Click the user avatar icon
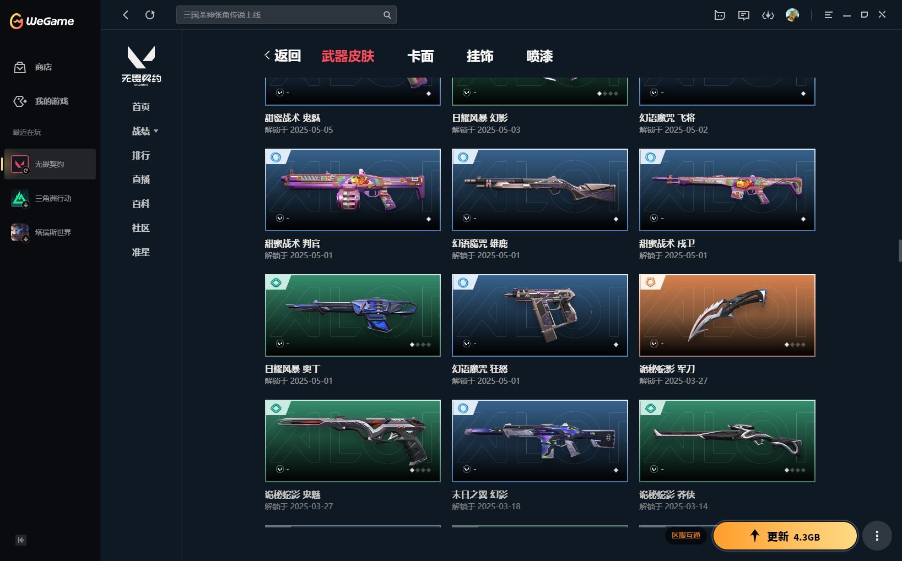This screenshot has width=902, height=561. [792, 15]
